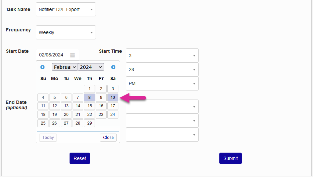Select February 15 in the date picker
The height and width of the screenshot is (177, 313).
[89, 106]
